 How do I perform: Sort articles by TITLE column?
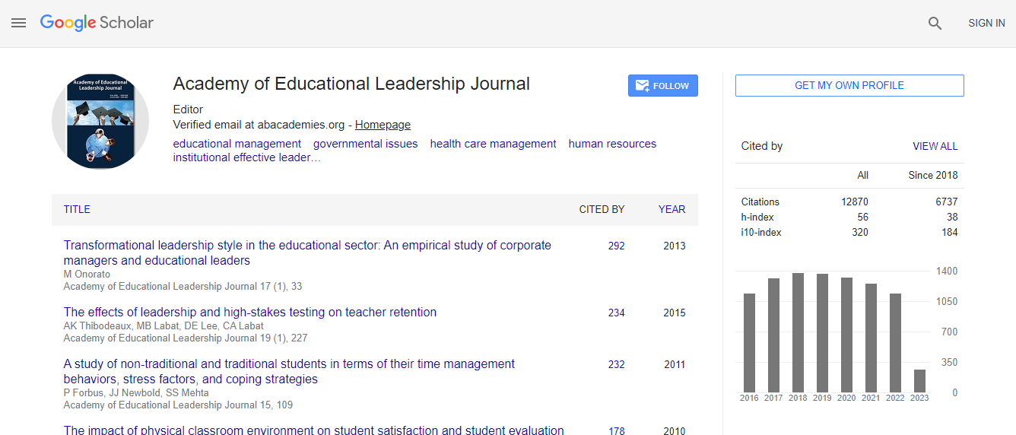77,209
